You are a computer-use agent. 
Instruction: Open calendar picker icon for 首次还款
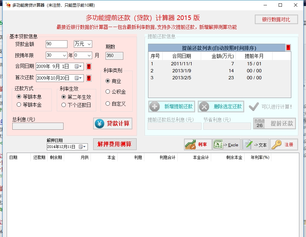(78, 78)
